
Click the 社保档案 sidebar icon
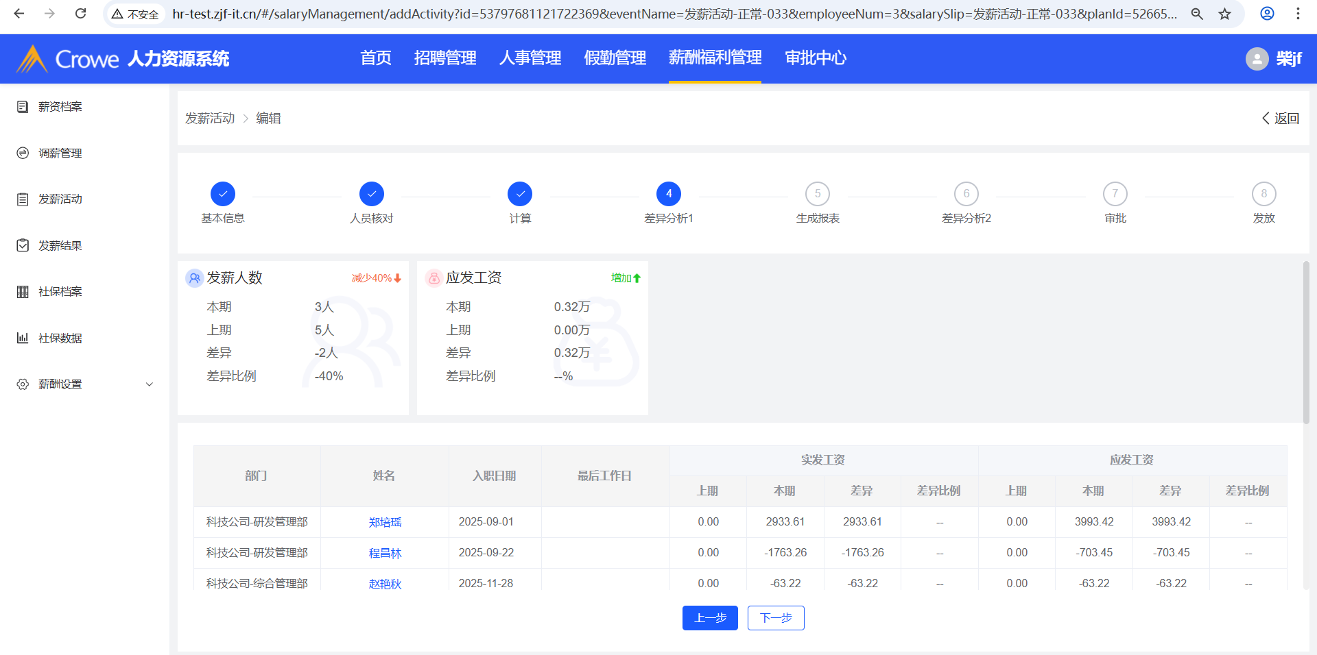tap(23, 292)
